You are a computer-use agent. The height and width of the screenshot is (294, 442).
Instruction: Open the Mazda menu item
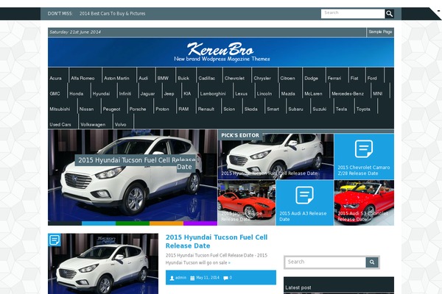tap(288, 93)
